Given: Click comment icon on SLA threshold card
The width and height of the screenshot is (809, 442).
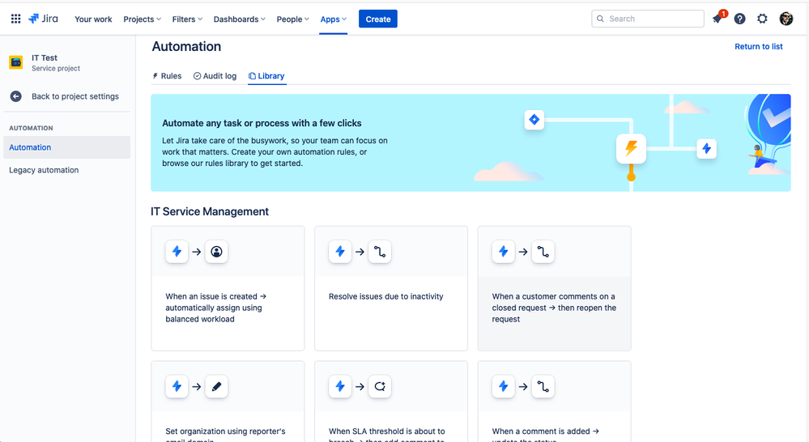Looking at the screenshot, I should pyautogui.click(x=380, y=386).
